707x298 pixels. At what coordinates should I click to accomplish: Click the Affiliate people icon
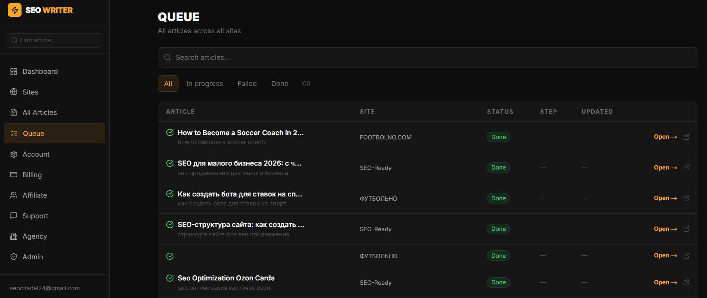click(14, 195)
